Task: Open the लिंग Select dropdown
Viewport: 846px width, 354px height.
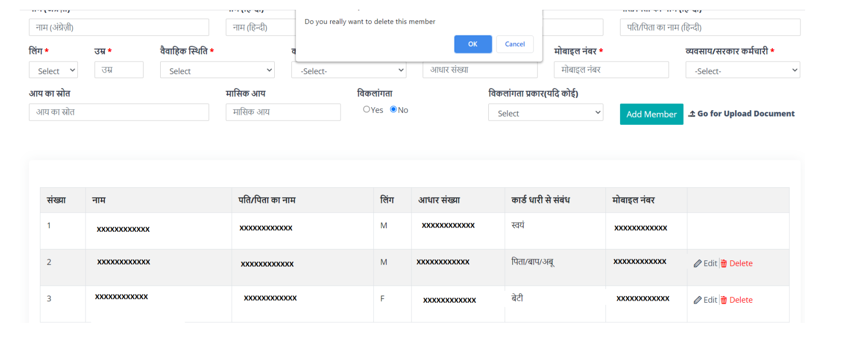Action: [x=53, y=70]
